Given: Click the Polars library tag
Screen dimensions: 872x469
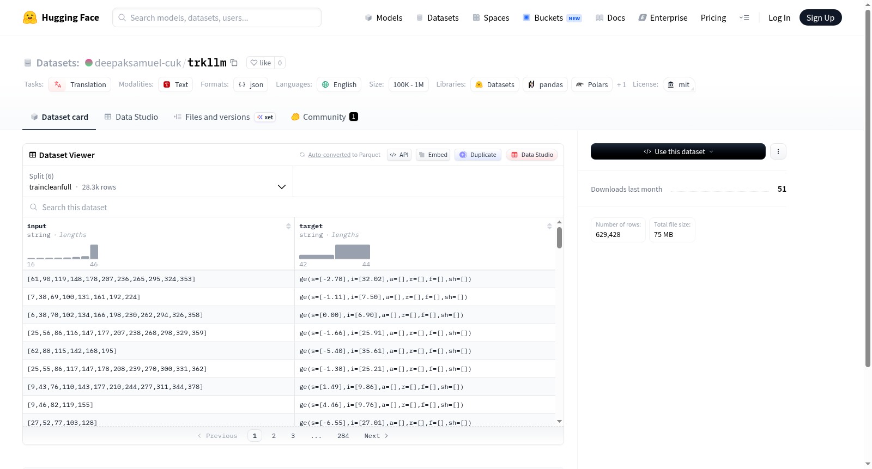Looking at the screenshot, I should click(x=592, y=84).
